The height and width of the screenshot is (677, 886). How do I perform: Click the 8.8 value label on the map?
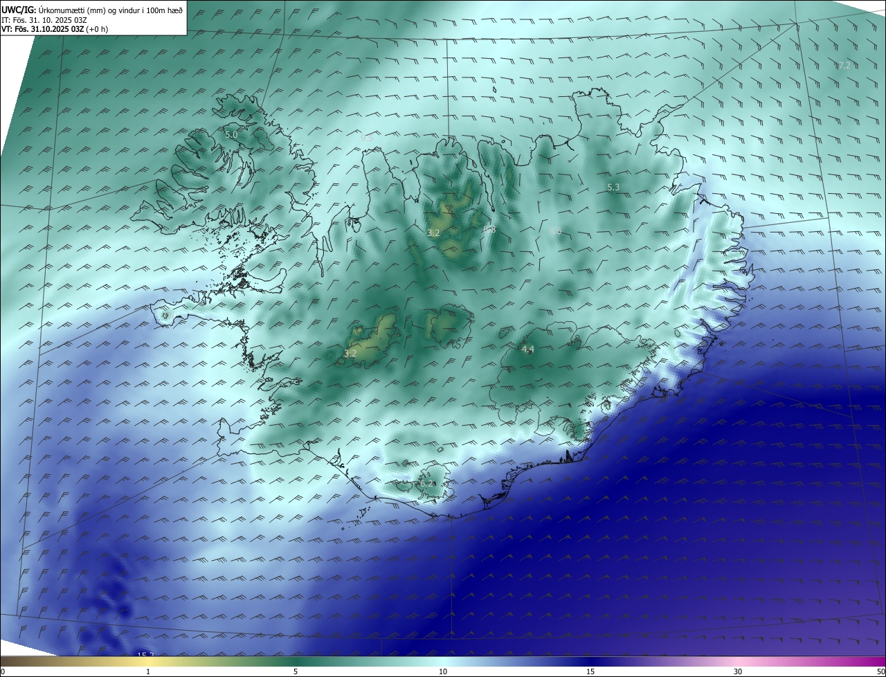tap(489, 229)
